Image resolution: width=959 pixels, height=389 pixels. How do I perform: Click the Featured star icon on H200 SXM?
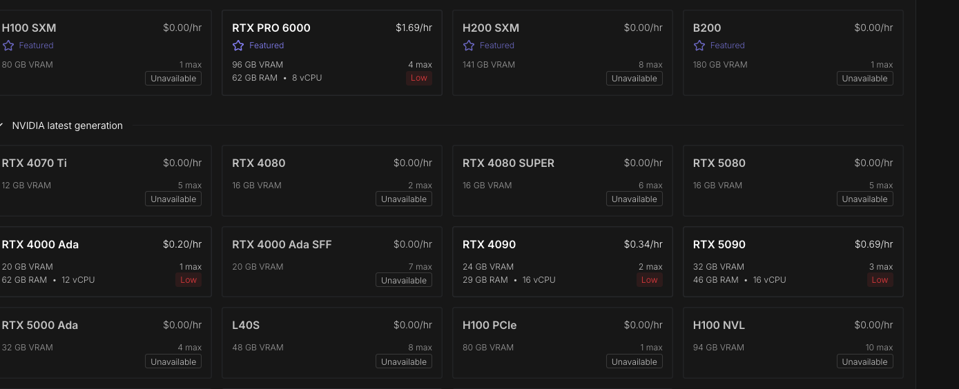[469, 46]
